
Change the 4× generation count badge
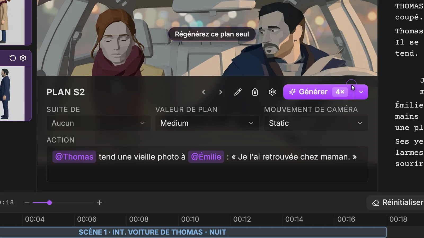pyautogui.click(x=340, y=92)
